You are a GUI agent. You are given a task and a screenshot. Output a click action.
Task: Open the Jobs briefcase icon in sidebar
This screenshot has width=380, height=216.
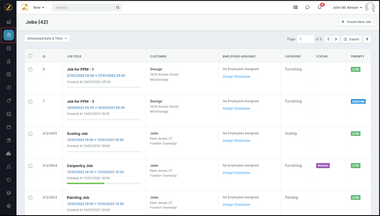click(8, 35)
